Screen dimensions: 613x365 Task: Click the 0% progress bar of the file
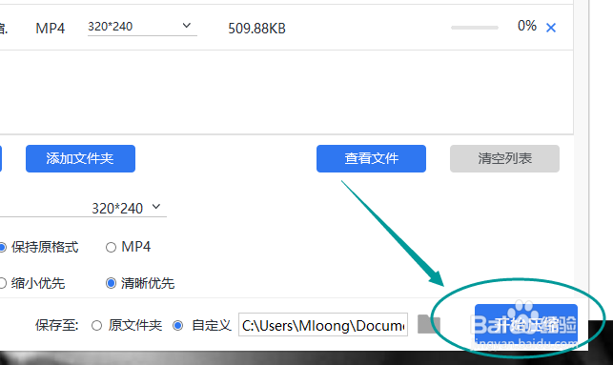[x=475, y=28]
